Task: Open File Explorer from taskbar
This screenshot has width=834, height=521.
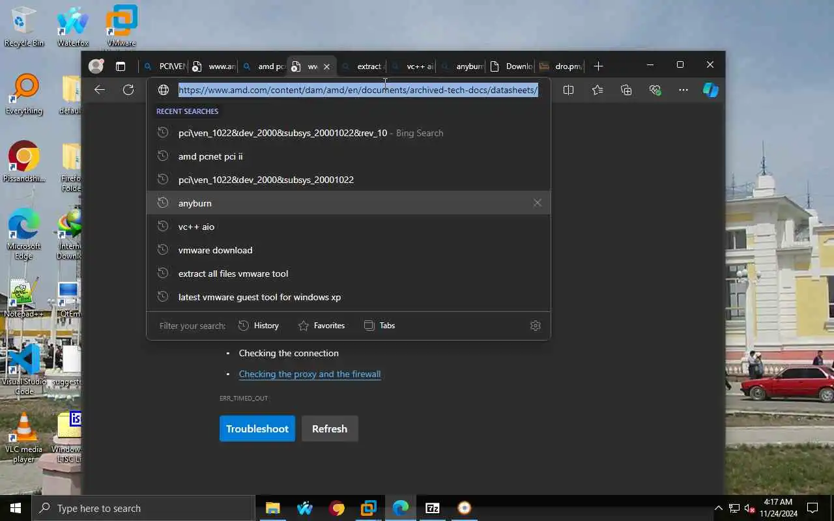Action: 272,508
